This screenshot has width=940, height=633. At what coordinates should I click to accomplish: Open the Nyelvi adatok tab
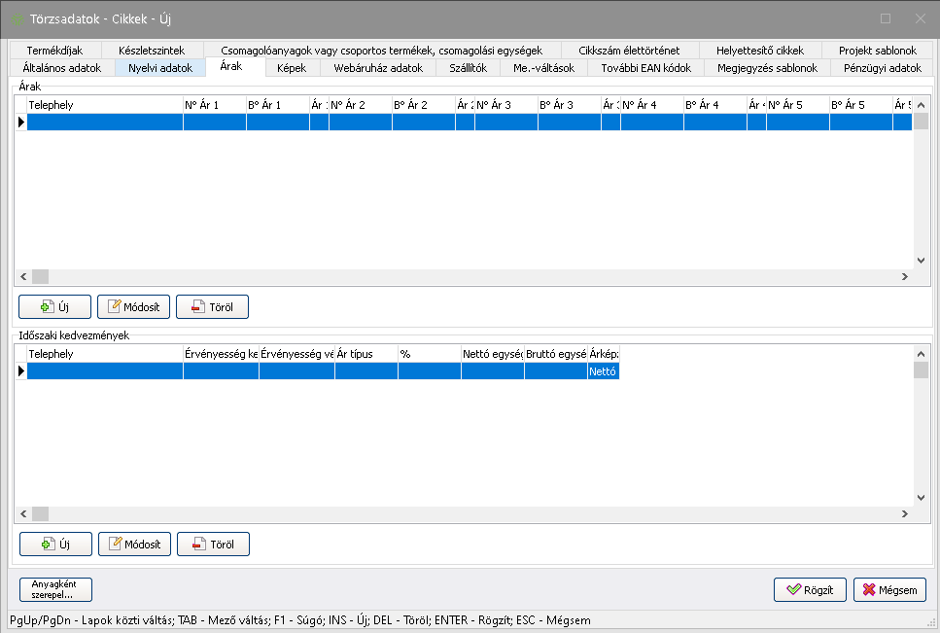pyautogui.click(x=160, y=68)
